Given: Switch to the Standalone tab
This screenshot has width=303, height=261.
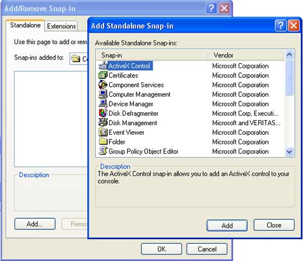Looking at the screenshot, I should pos(25,25).
